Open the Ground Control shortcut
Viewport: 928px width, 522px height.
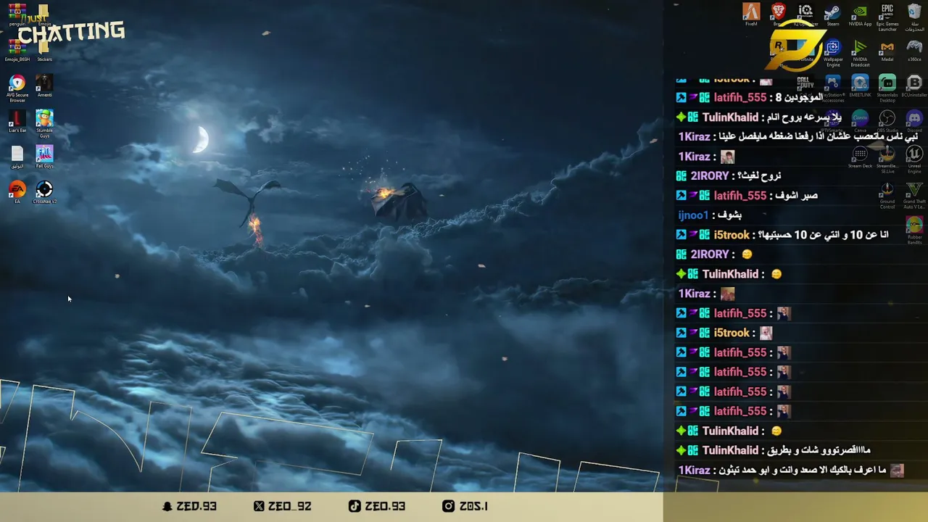887,195
